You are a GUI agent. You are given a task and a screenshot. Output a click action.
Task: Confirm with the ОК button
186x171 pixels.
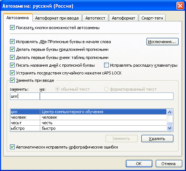(139, 164)
